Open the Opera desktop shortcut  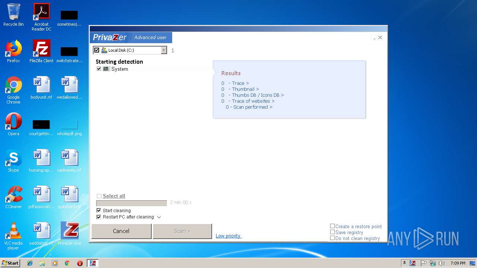click(13, 124)
